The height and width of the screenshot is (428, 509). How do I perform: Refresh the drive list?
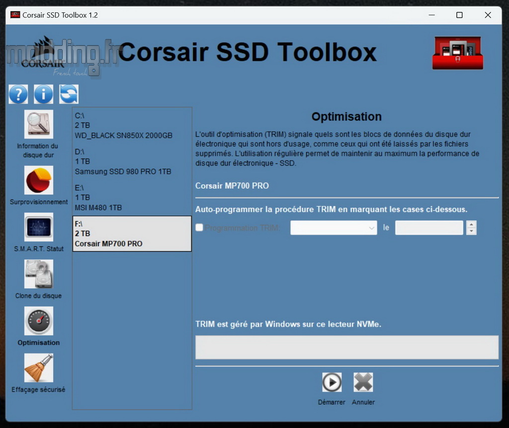(x=69, y=94)
